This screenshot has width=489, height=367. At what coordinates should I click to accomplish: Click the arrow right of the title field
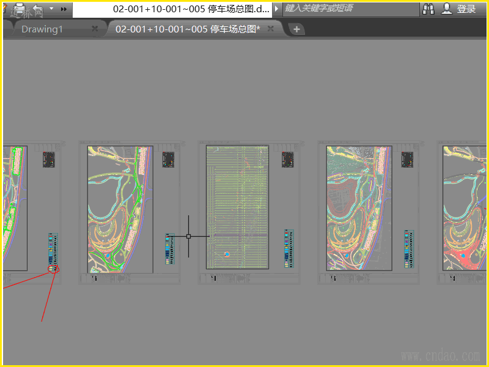coord(276,9)
